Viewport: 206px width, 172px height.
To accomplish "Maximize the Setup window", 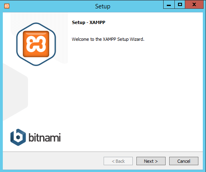I will [180, 5].
